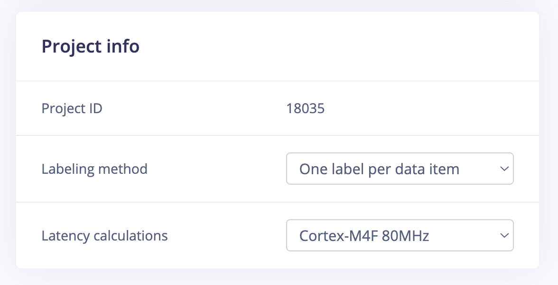Open the Latency calculations dropdown

(400, 235)
